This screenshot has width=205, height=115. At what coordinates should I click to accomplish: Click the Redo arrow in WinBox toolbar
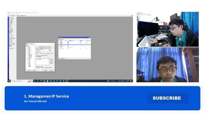[10, 16]
